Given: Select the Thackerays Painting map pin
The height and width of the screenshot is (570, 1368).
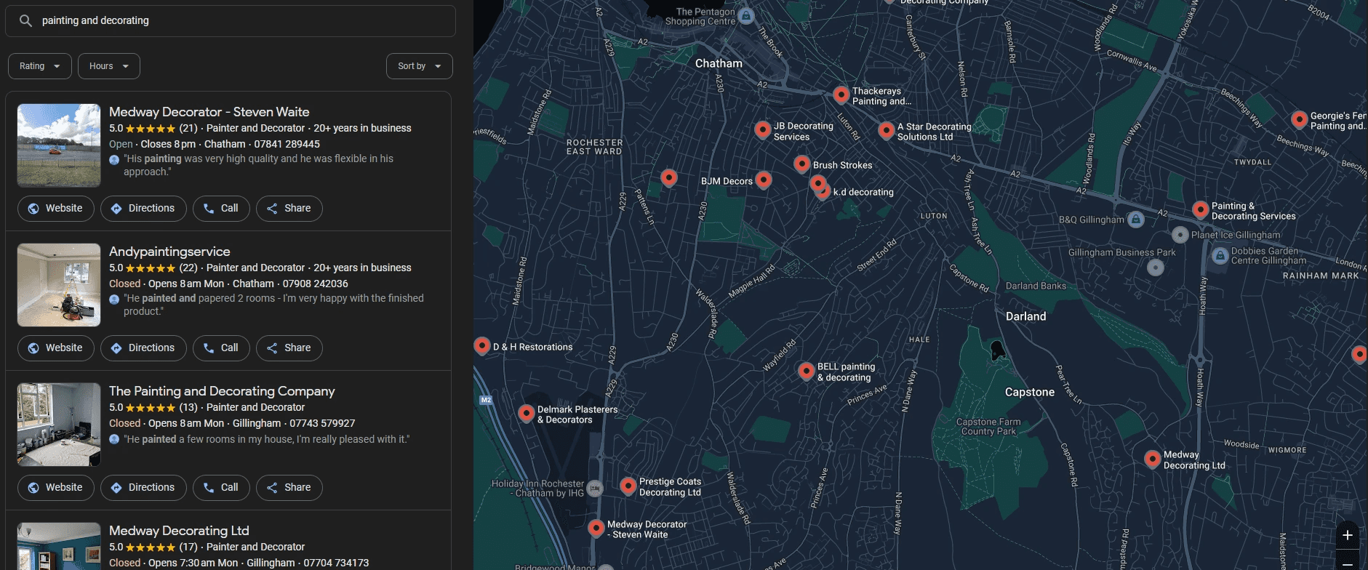Looking at the screenshot, I should coord(841,95).
